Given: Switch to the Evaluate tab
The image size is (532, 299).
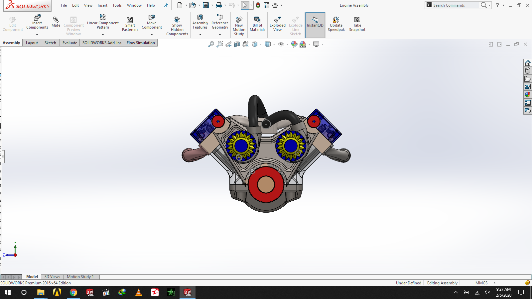Looking at the screenshot, I should click(70, 43).
